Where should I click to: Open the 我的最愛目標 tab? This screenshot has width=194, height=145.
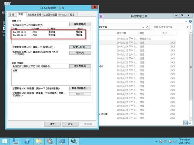click(x=34, y=15)
